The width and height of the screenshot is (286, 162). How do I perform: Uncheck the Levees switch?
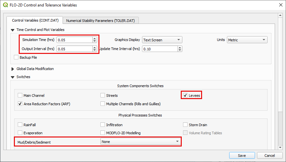[185, 96]
